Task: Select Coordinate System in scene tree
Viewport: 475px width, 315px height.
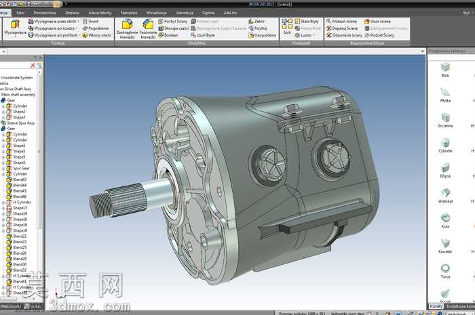Action: coord(17,78)
